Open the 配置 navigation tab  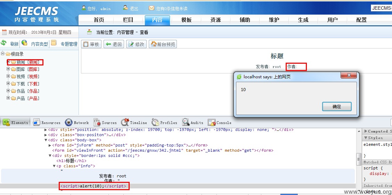click(361, 20)
